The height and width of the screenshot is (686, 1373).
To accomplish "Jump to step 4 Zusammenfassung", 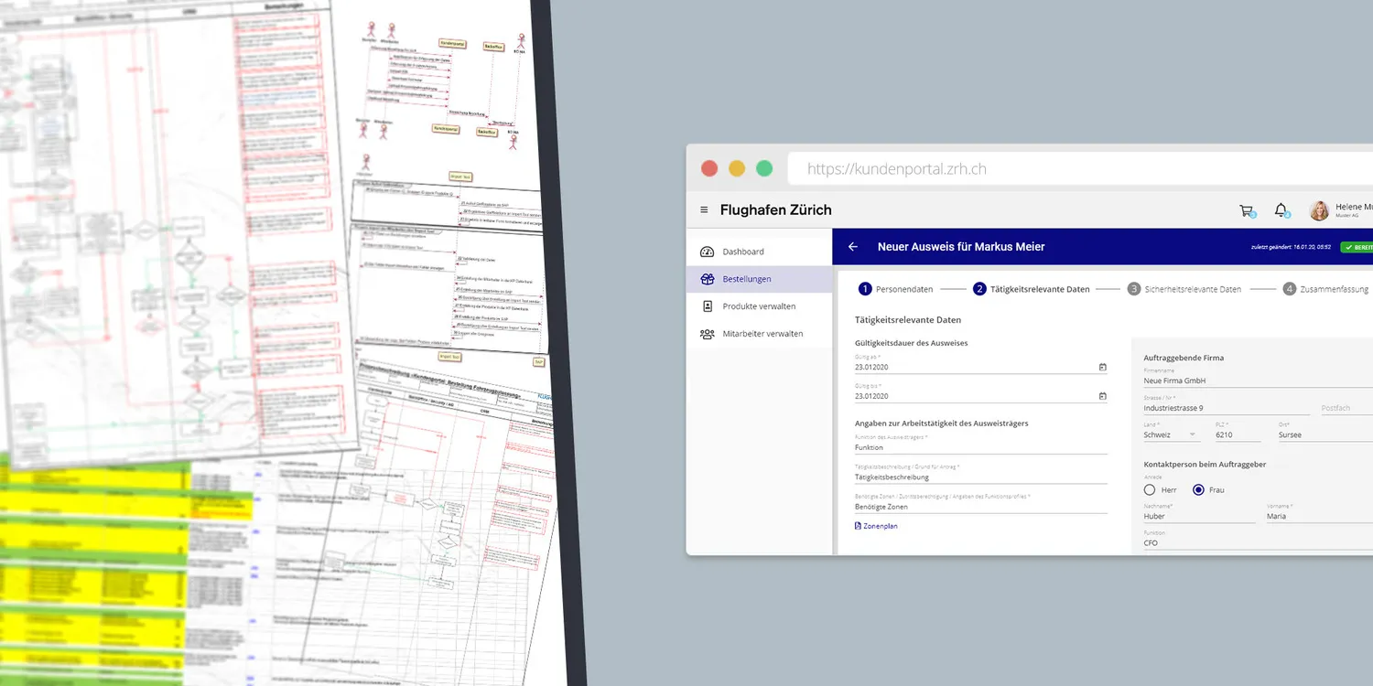I will 1325,289.
